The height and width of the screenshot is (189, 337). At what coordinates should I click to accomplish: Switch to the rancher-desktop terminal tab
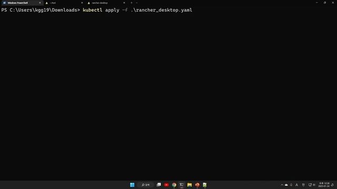pos(106,3)
